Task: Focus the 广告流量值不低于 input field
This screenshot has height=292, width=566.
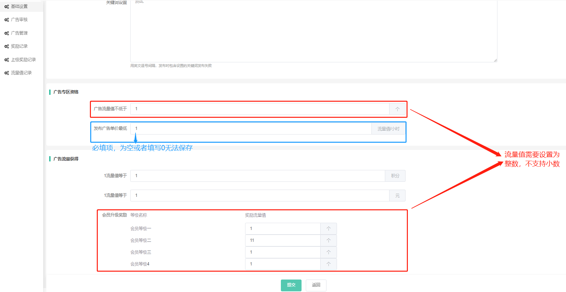Action: [x=260, y=109]
